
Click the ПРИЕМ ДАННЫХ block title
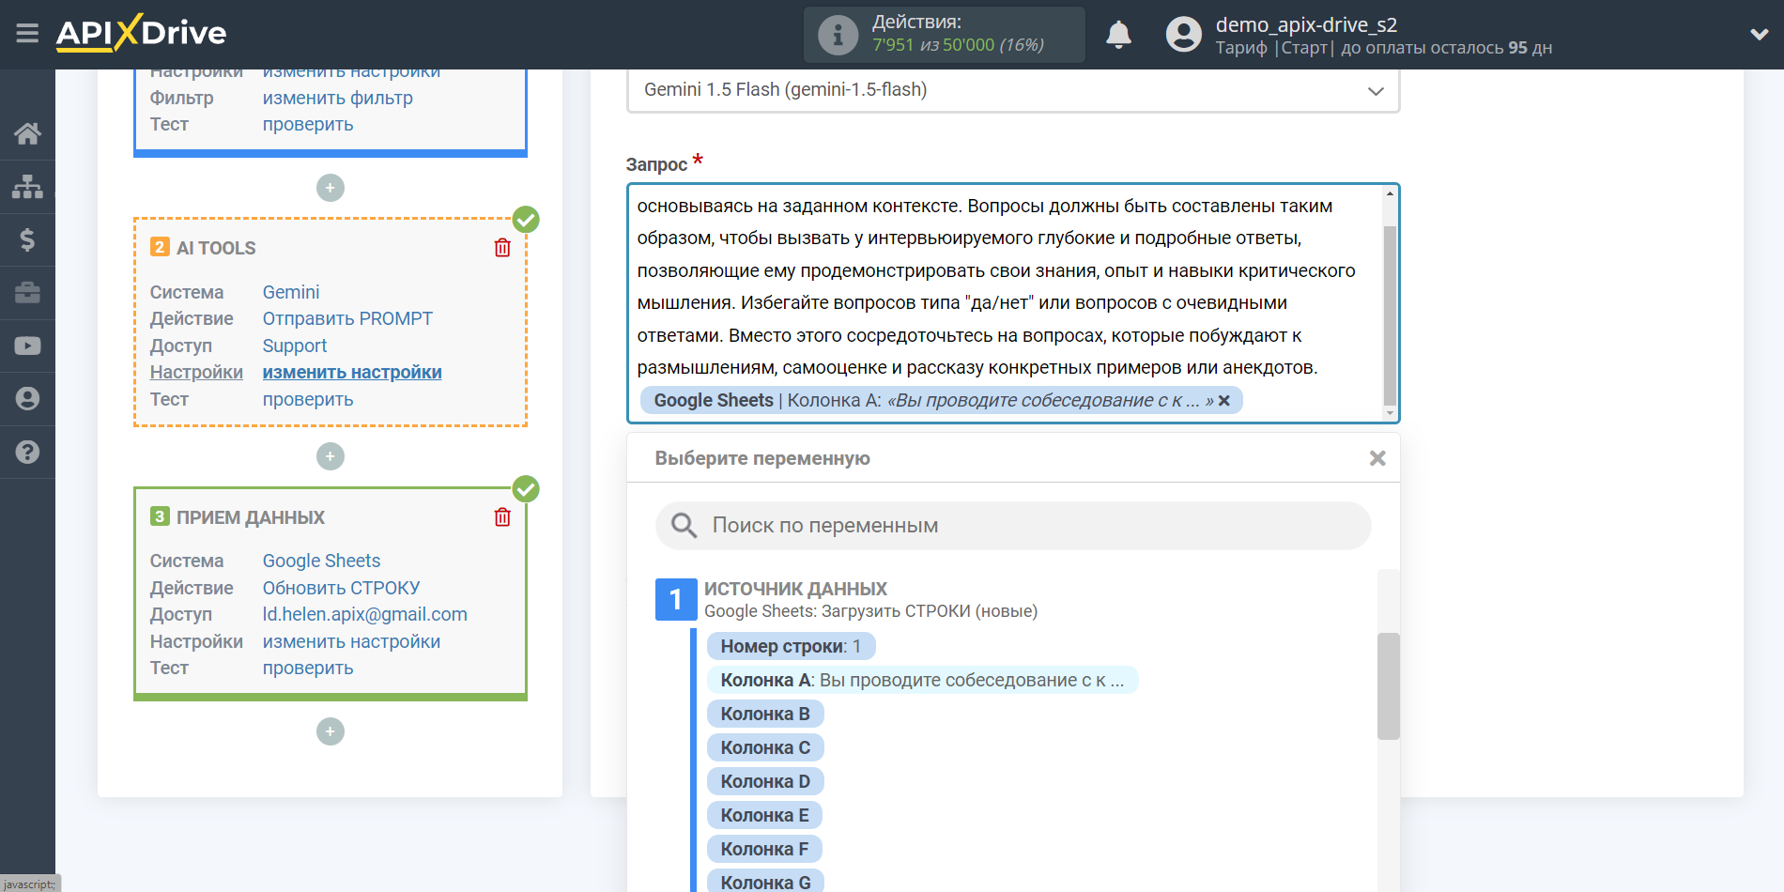251,517
